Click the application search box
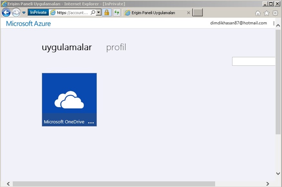Viewport: 282px width, 187px height. point(254,61)
